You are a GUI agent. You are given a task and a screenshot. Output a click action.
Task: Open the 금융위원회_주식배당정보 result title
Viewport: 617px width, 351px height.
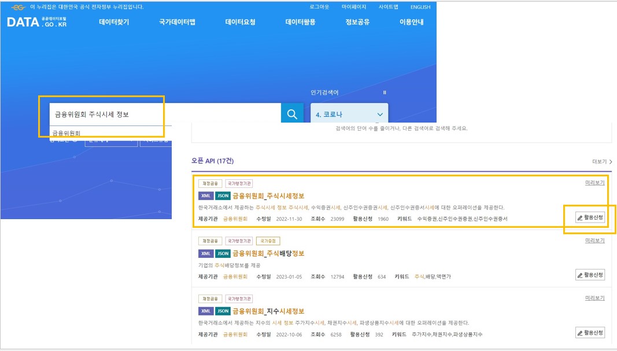(x=268, y=253)
